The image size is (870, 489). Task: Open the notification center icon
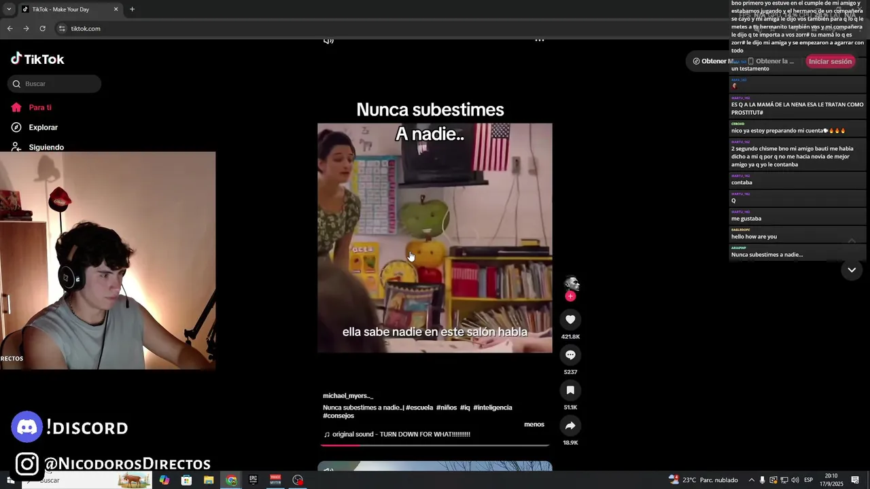pyautogui.click(x=855, y=480)
